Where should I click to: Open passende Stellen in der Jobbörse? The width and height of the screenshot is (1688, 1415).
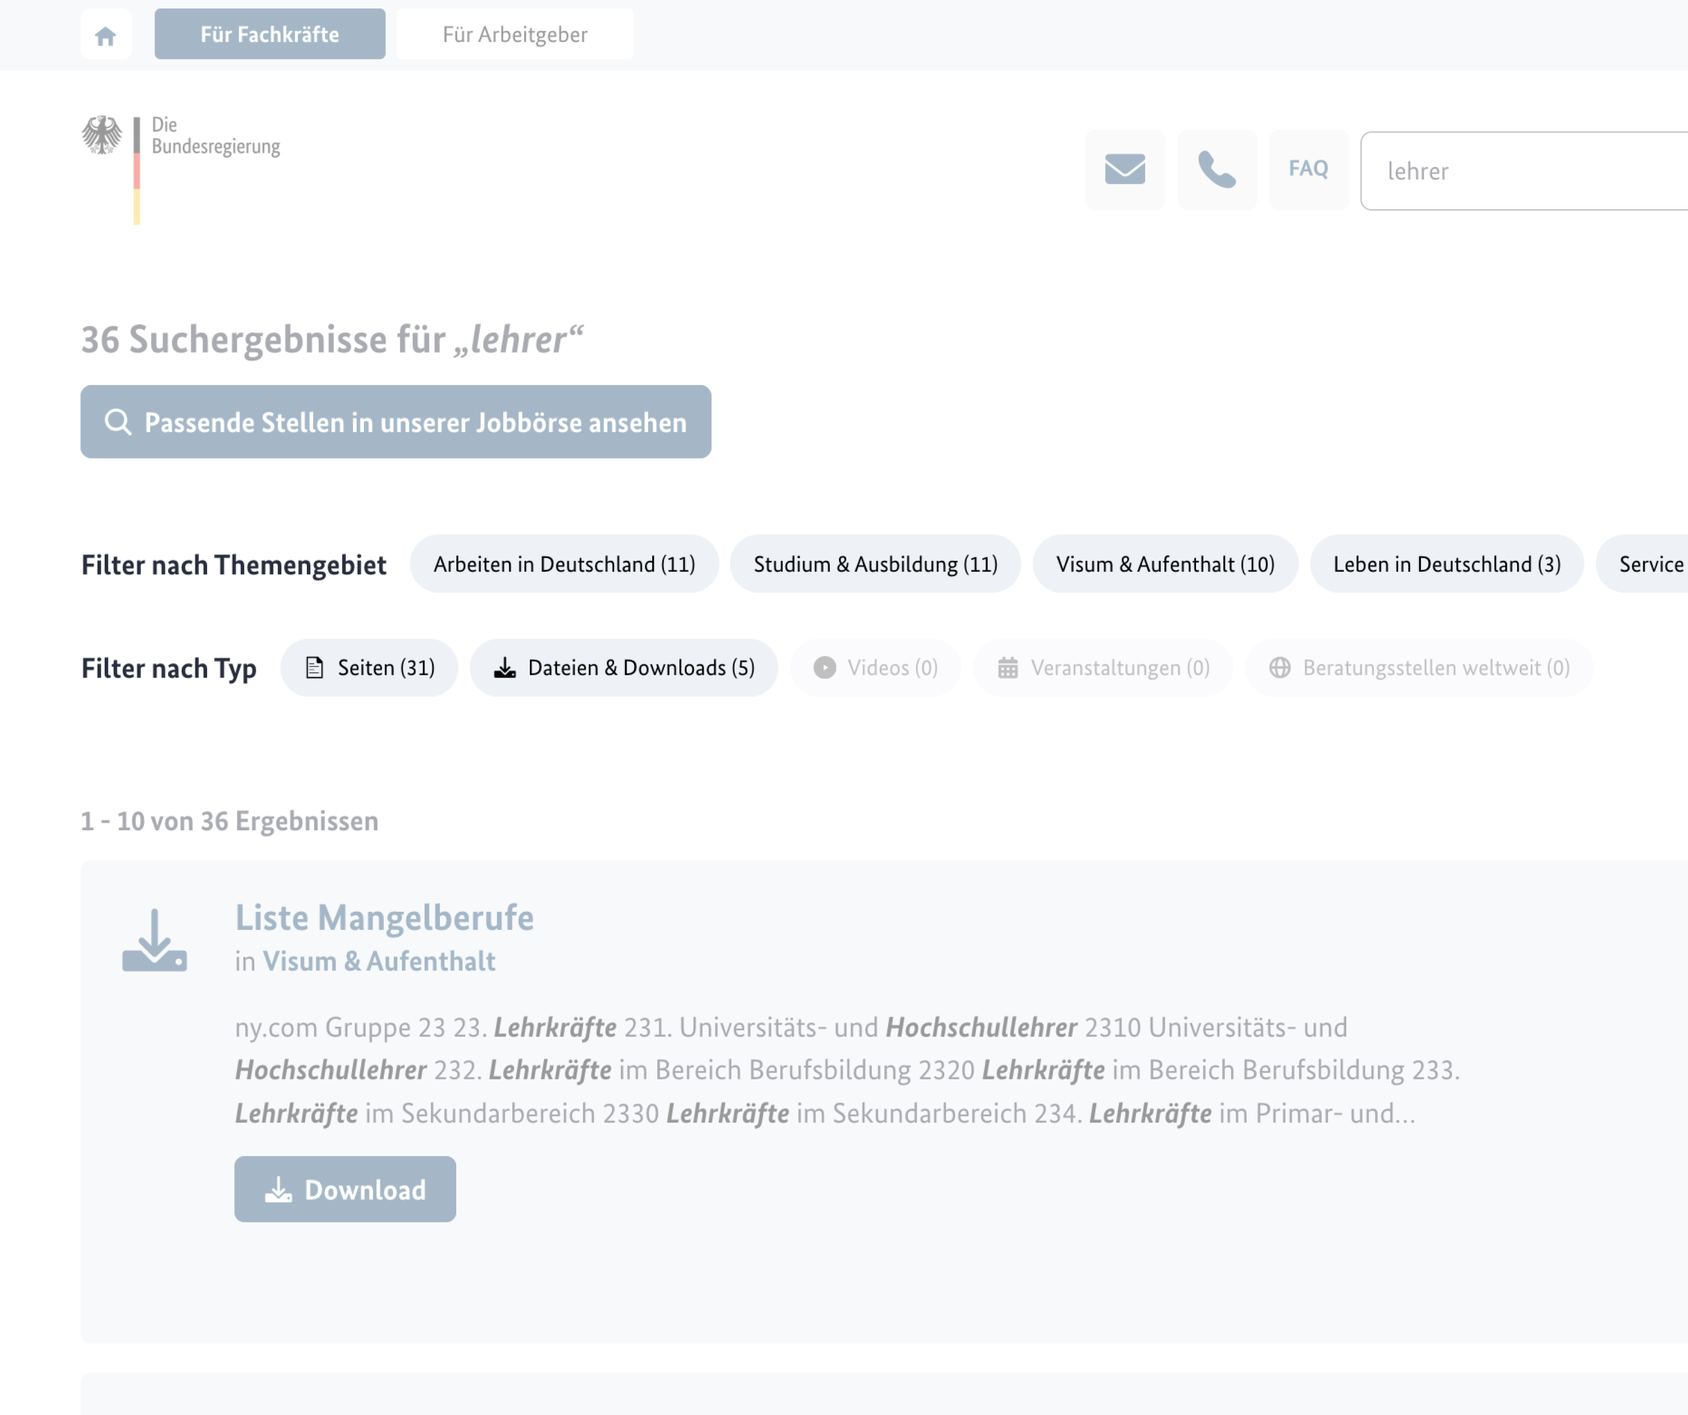(x=396, y=422)
